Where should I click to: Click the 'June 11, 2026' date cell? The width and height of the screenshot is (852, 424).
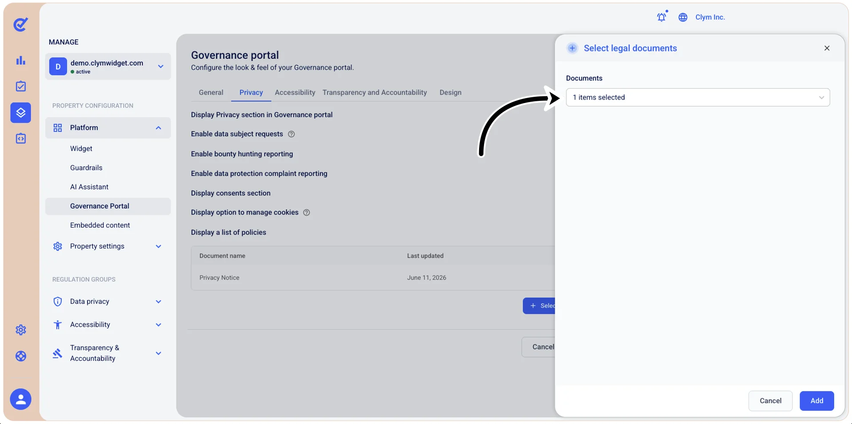click(427, 277)
